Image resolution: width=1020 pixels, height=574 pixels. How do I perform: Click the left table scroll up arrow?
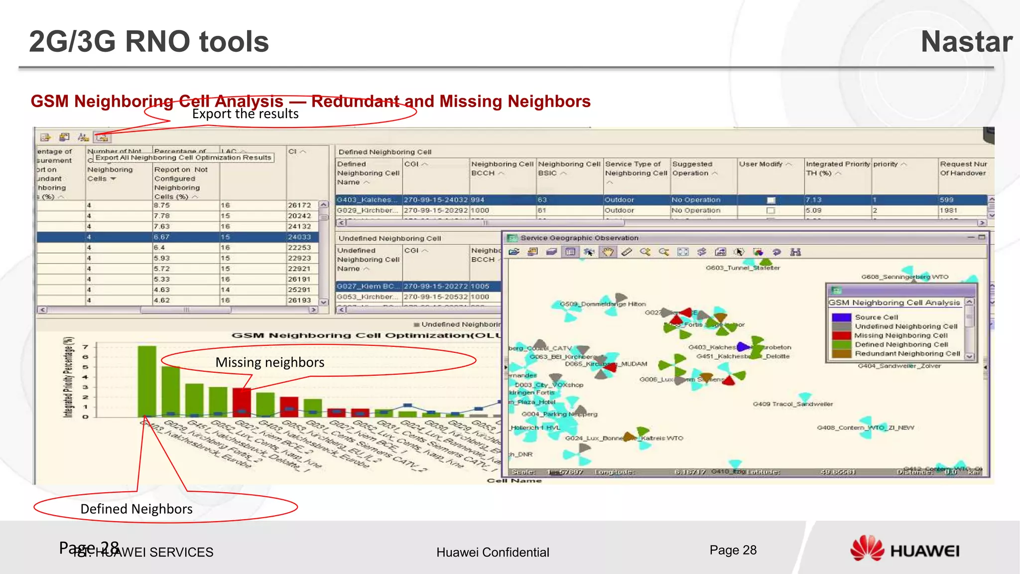coord(324,205)
